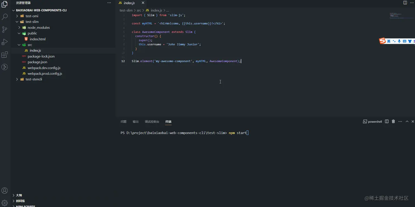Image resolution: width=415 pixels, height=207 pixels.
Task: Click src in the breadcrumb path
Action: 139,10
